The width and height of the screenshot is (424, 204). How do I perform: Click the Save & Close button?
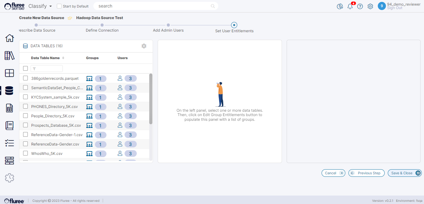[404, 173]
